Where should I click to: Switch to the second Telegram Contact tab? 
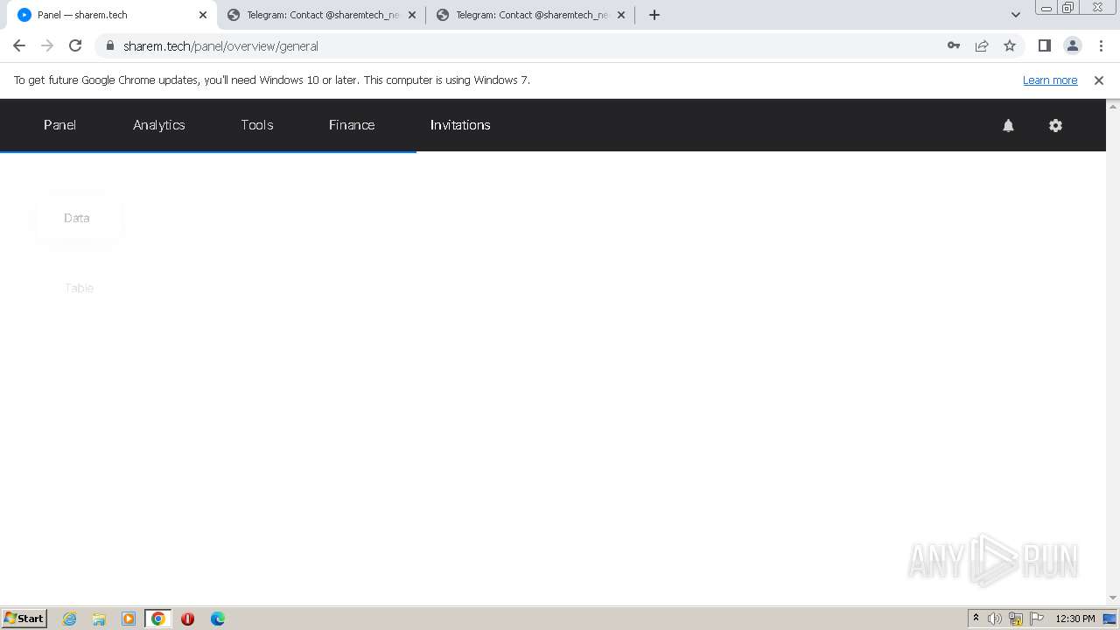click(530, 15)
